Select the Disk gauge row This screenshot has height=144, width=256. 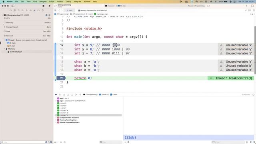(x=27, y=31)
